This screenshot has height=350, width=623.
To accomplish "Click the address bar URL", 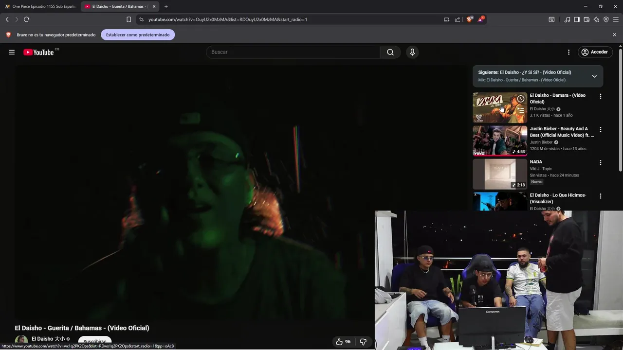I will click(x=228, y=19).
